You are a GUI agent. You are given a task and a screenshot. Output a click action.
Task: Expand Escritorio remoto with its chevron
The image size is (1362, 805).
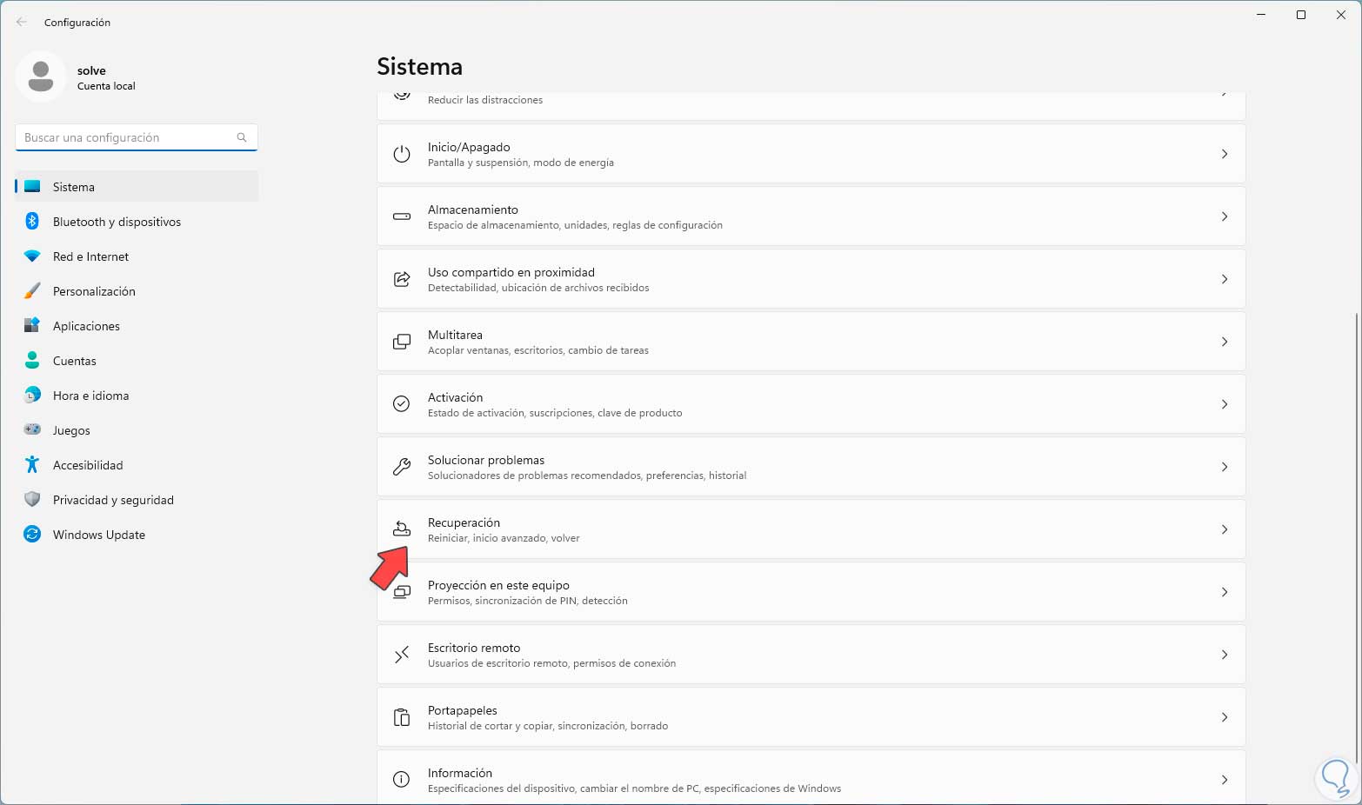(x=1225, y=655)
